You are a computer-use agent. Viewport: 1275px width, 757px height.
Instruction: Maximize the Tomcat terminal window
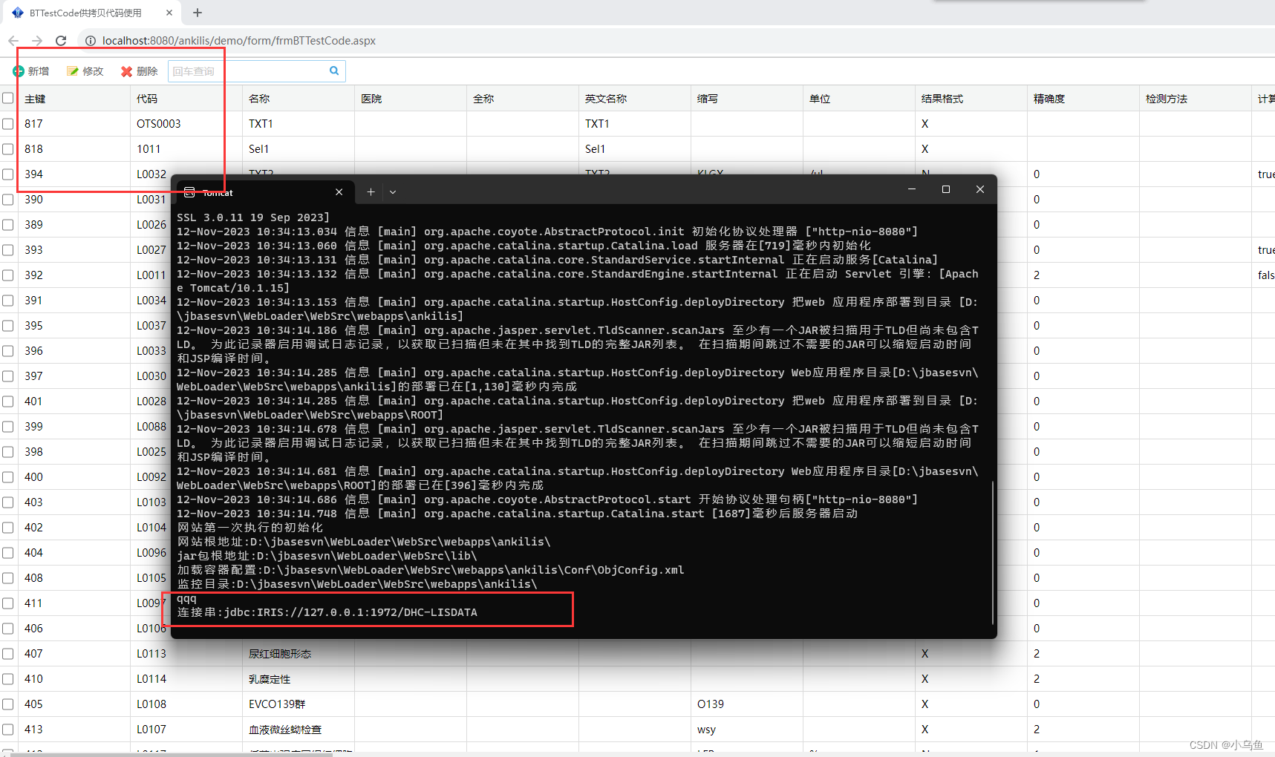point(946,189)
